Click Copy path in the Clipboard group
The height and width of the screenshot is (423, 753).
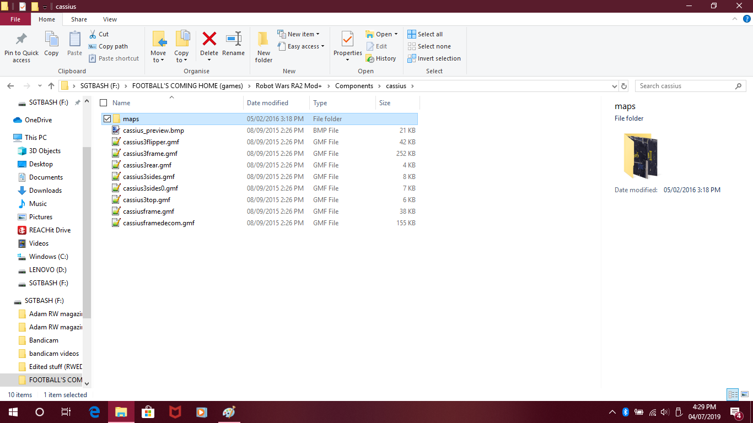coord(108,46)
